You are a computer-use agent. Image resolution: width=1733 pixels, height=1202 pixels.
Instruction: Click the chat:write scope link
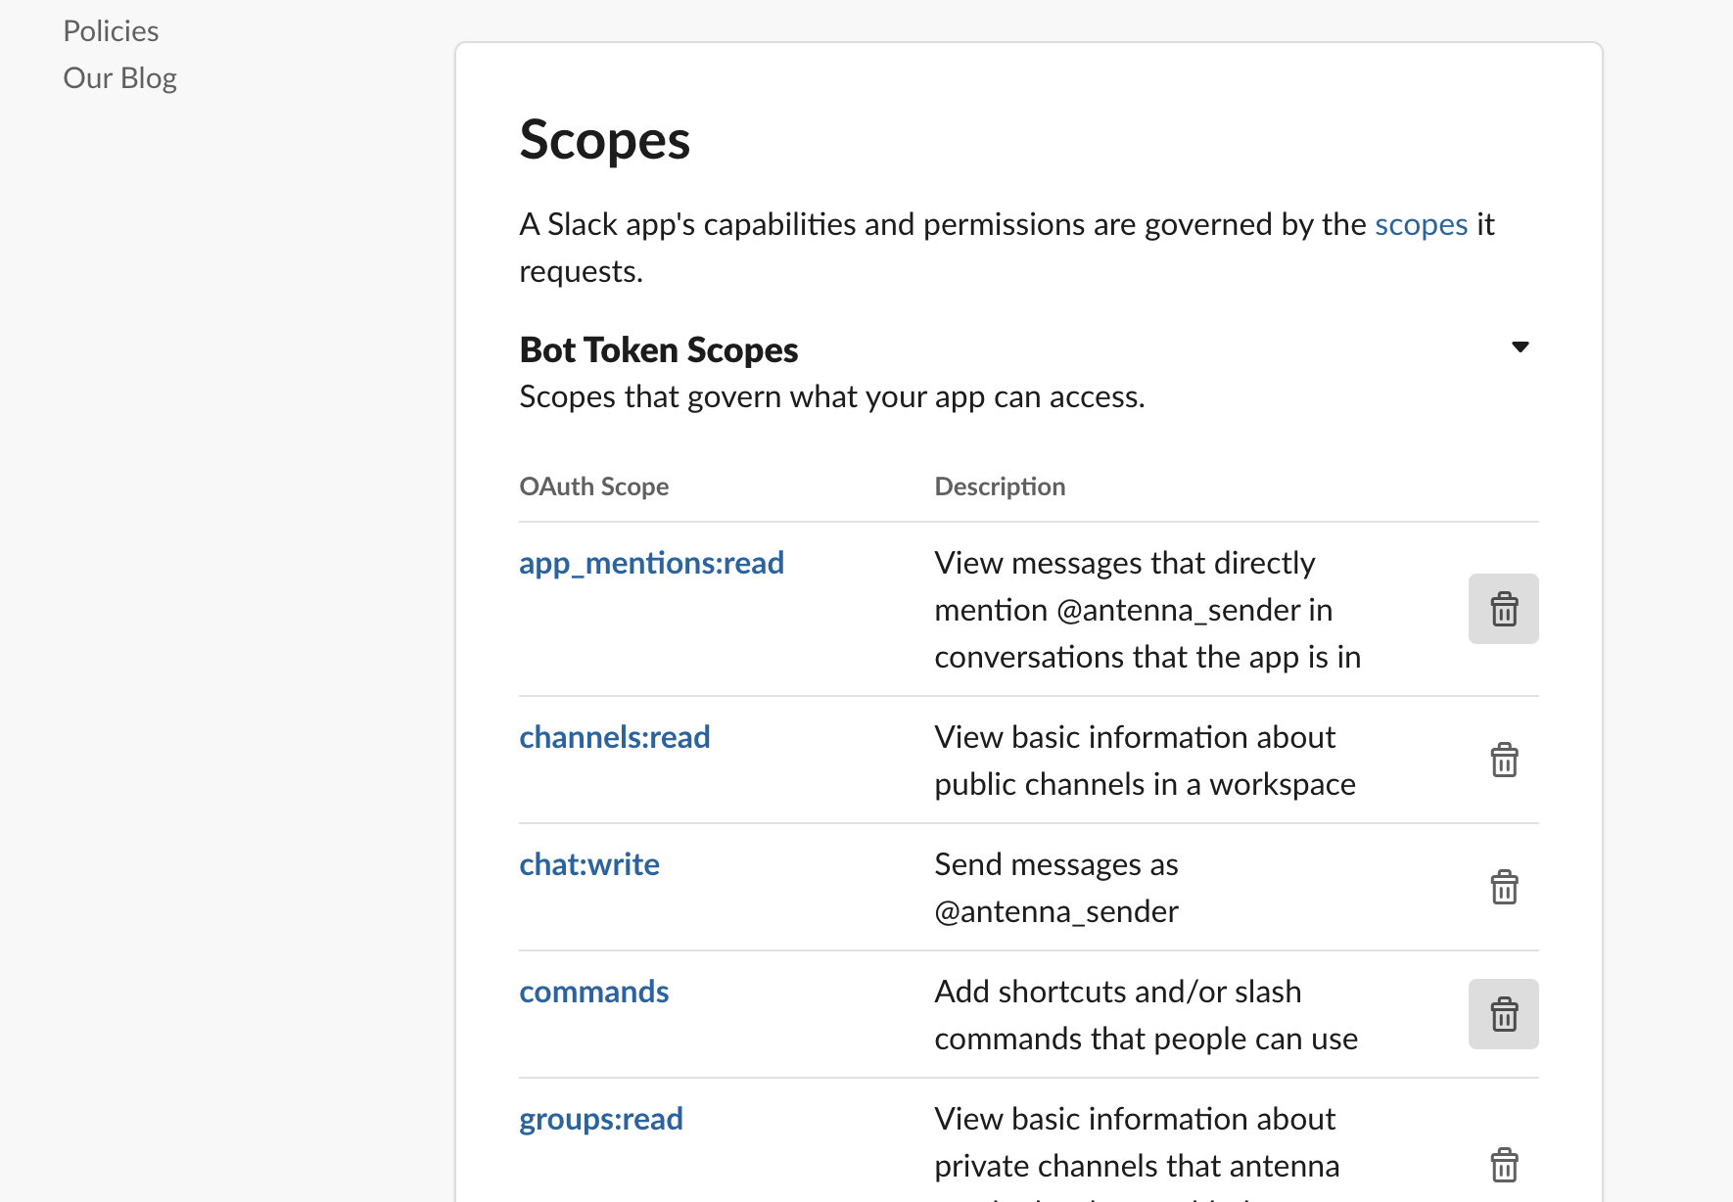(x=588, y=864)
